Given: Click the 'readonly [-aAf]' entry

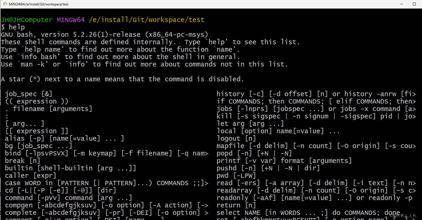Looking at the screenshot, I should click(x=314, y=198).
